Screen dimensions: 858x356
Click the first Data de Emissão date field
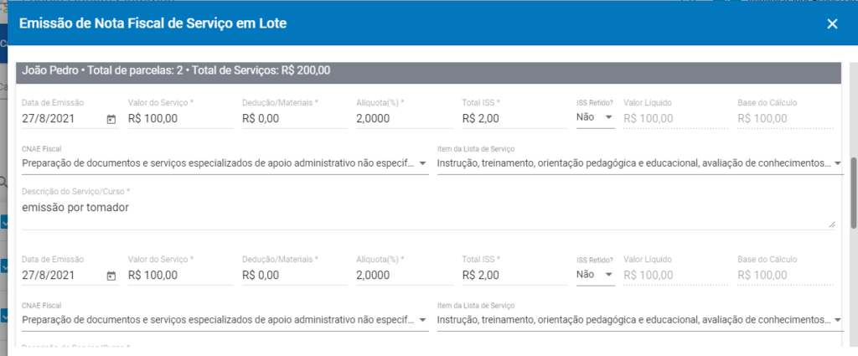point(70,118)
